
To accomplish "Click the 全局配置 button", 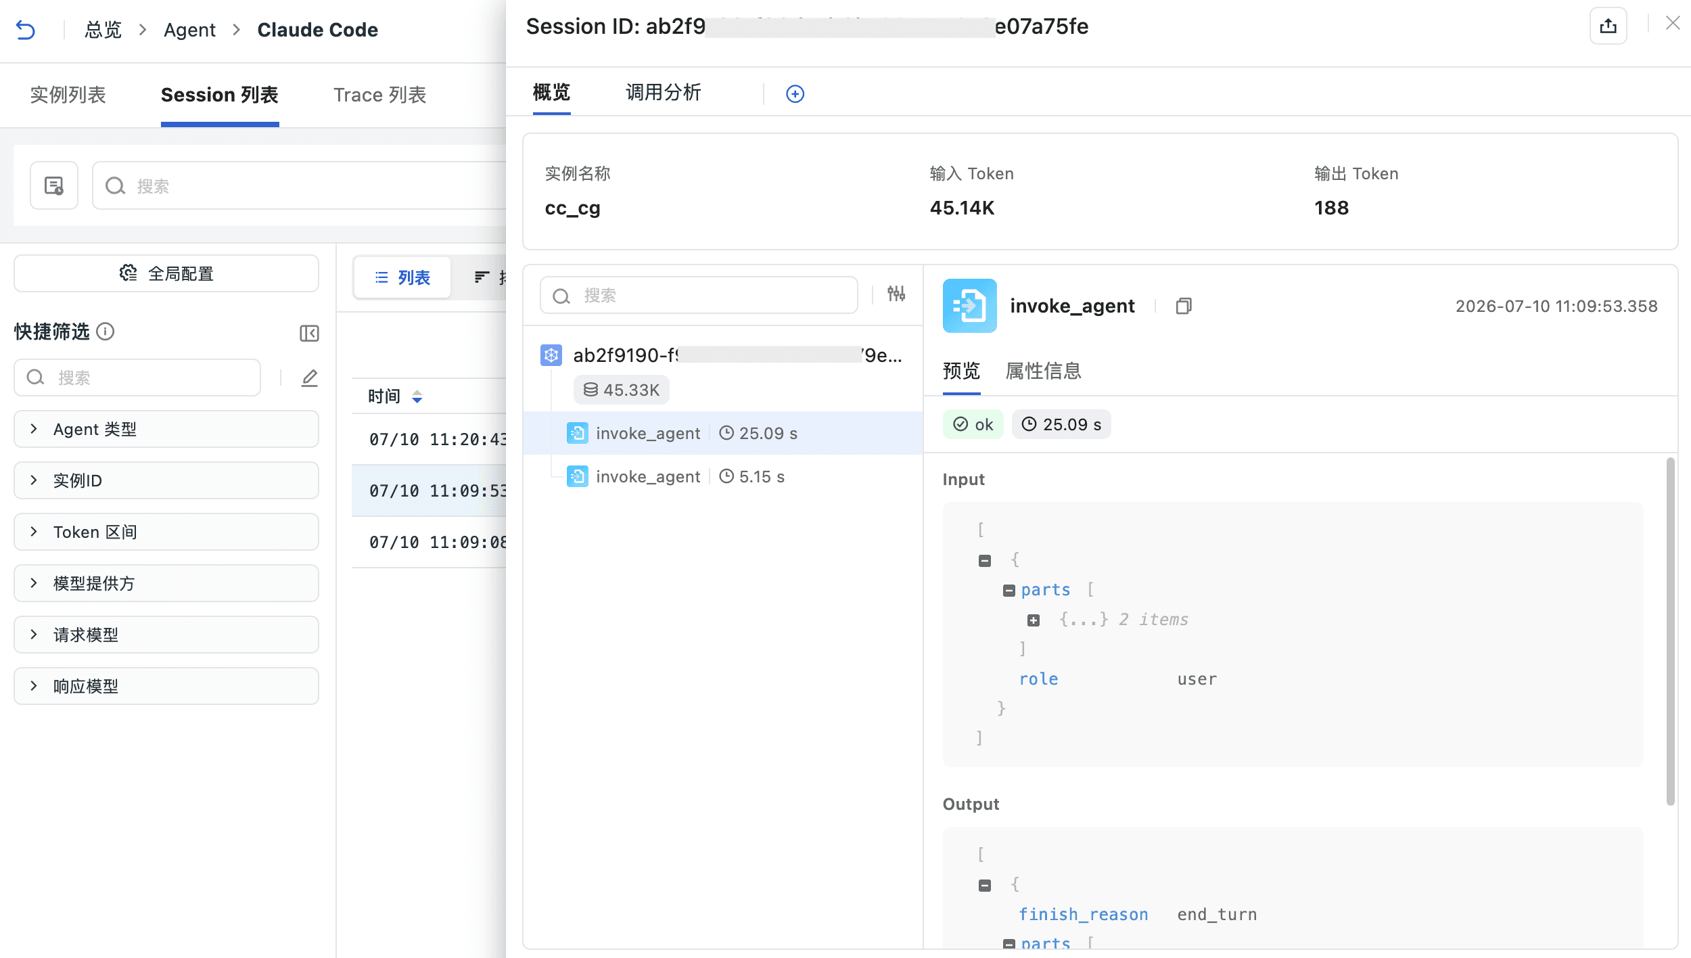I will point(166,273).
